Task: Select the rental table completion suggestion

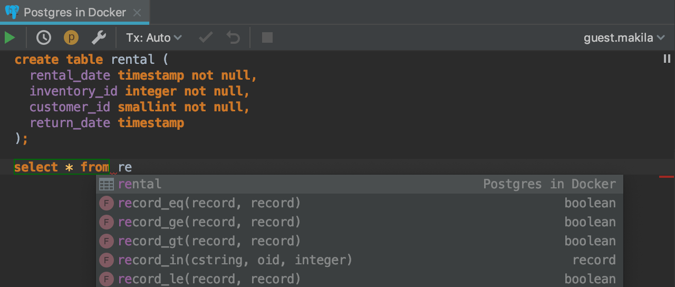Action: pos(140,184)
